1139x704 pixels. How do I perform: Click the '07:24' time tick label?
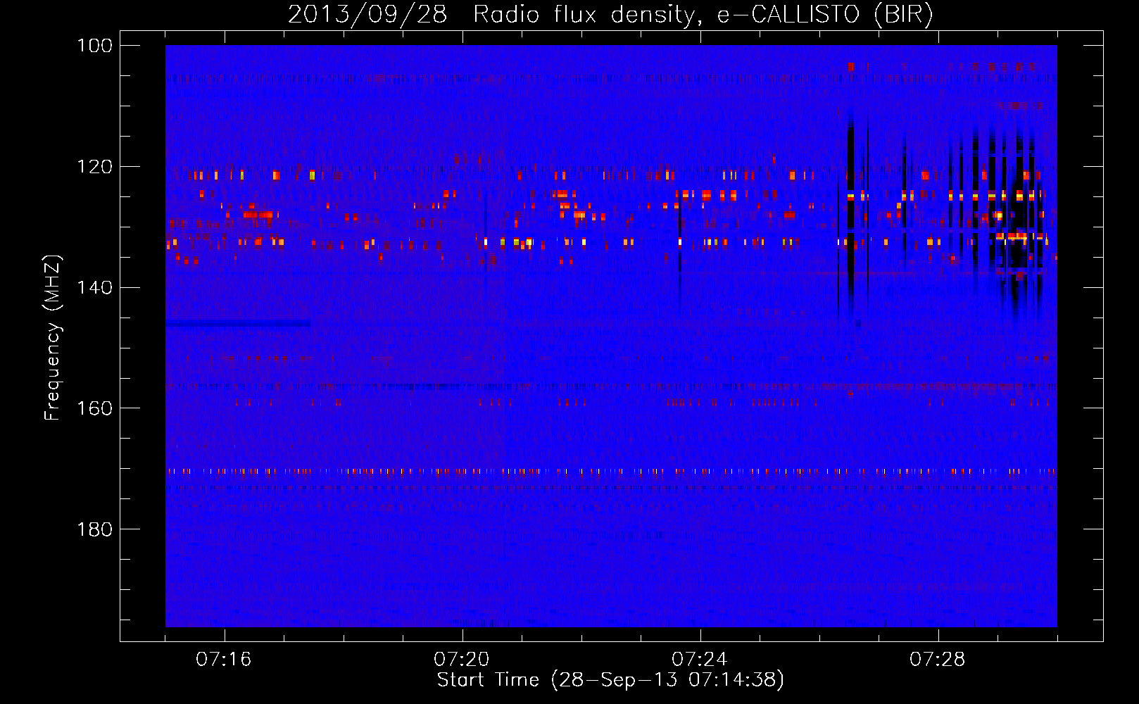tap(700, 660)
